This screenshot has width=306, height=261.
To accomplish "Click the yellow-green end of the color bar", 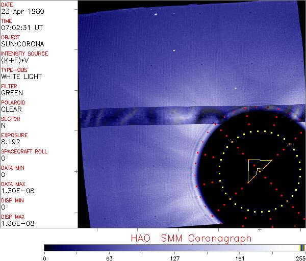I will point(302,247).
